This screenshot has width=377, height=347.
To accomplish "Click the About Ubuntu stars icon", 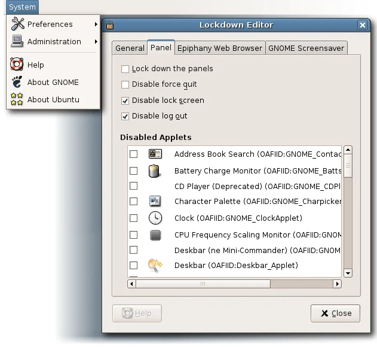I will point(17,99).
